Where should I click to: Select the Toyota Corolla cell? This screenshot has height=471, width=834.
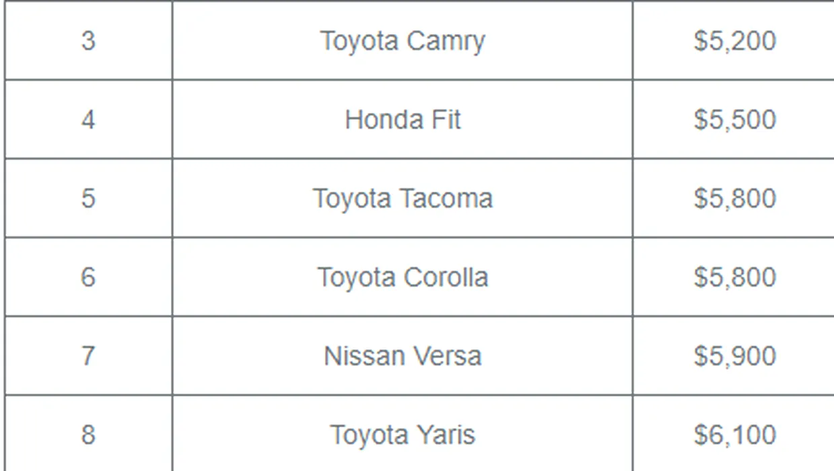(403, 277)
